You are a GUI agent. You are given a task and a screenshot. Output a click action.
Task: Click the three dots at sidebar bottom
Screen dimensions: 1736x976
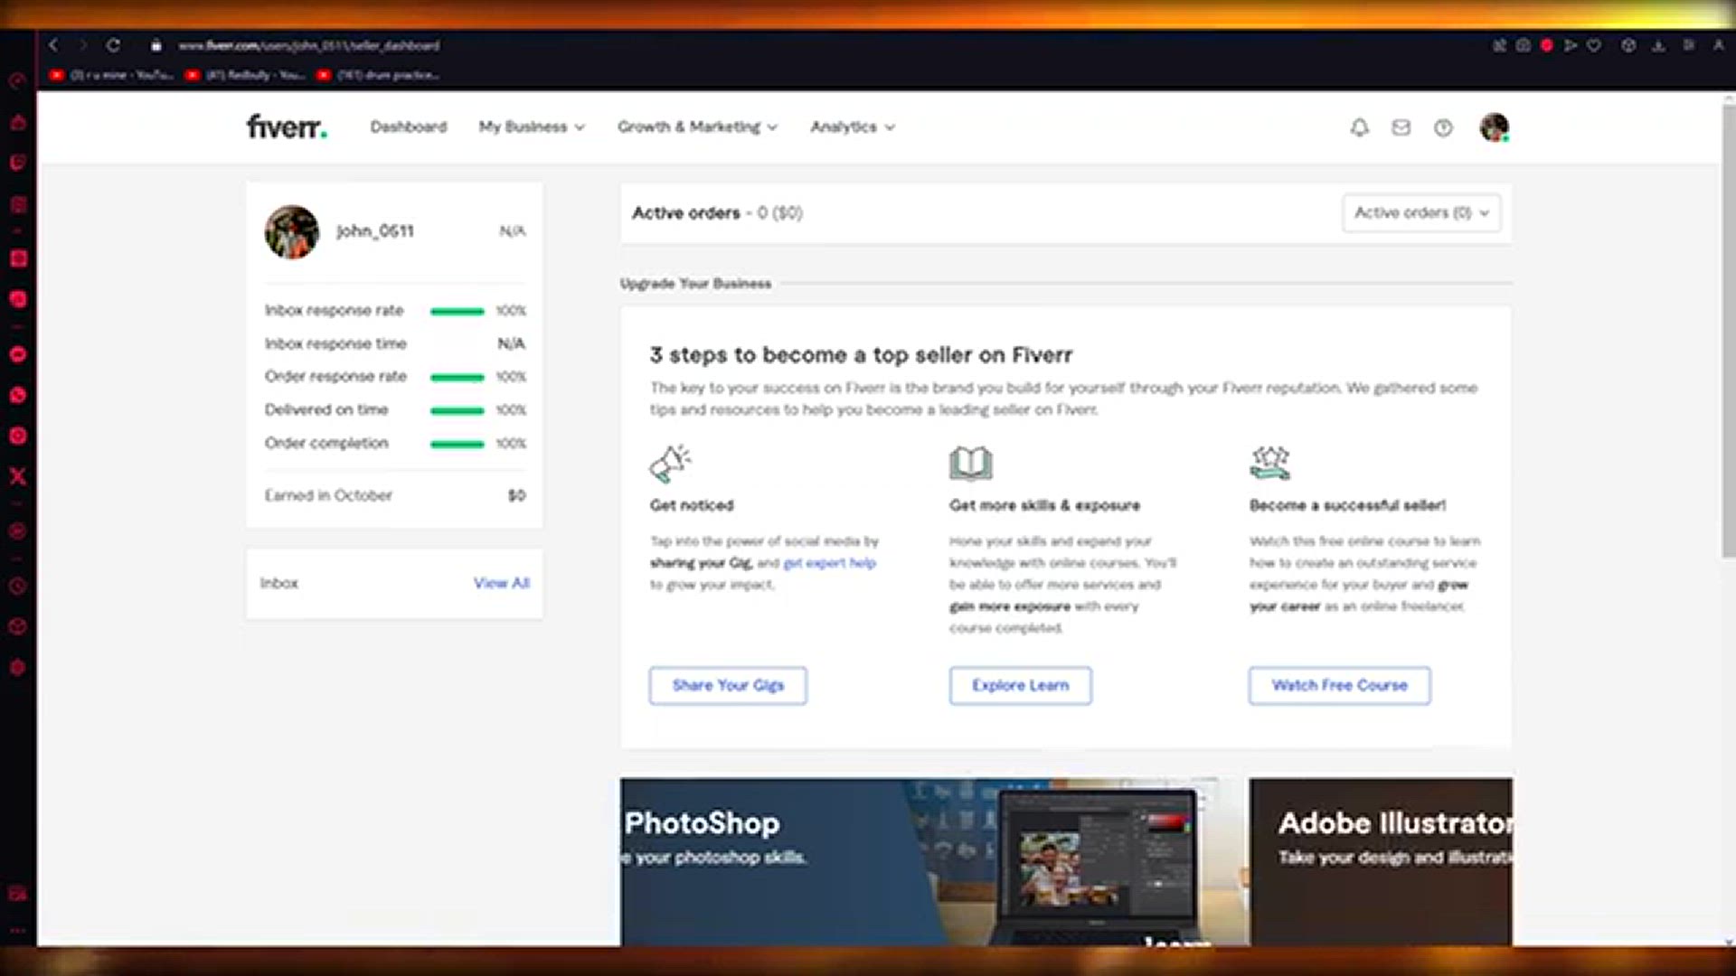[x=17, y=931]
